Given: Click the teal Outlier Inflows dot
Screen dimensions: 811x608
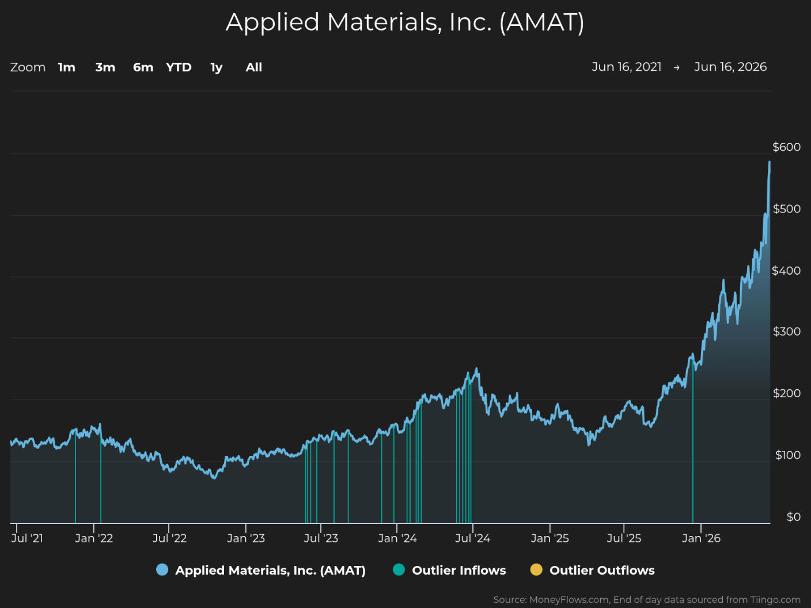Looking at the screenshot, I should coord(399,570).
